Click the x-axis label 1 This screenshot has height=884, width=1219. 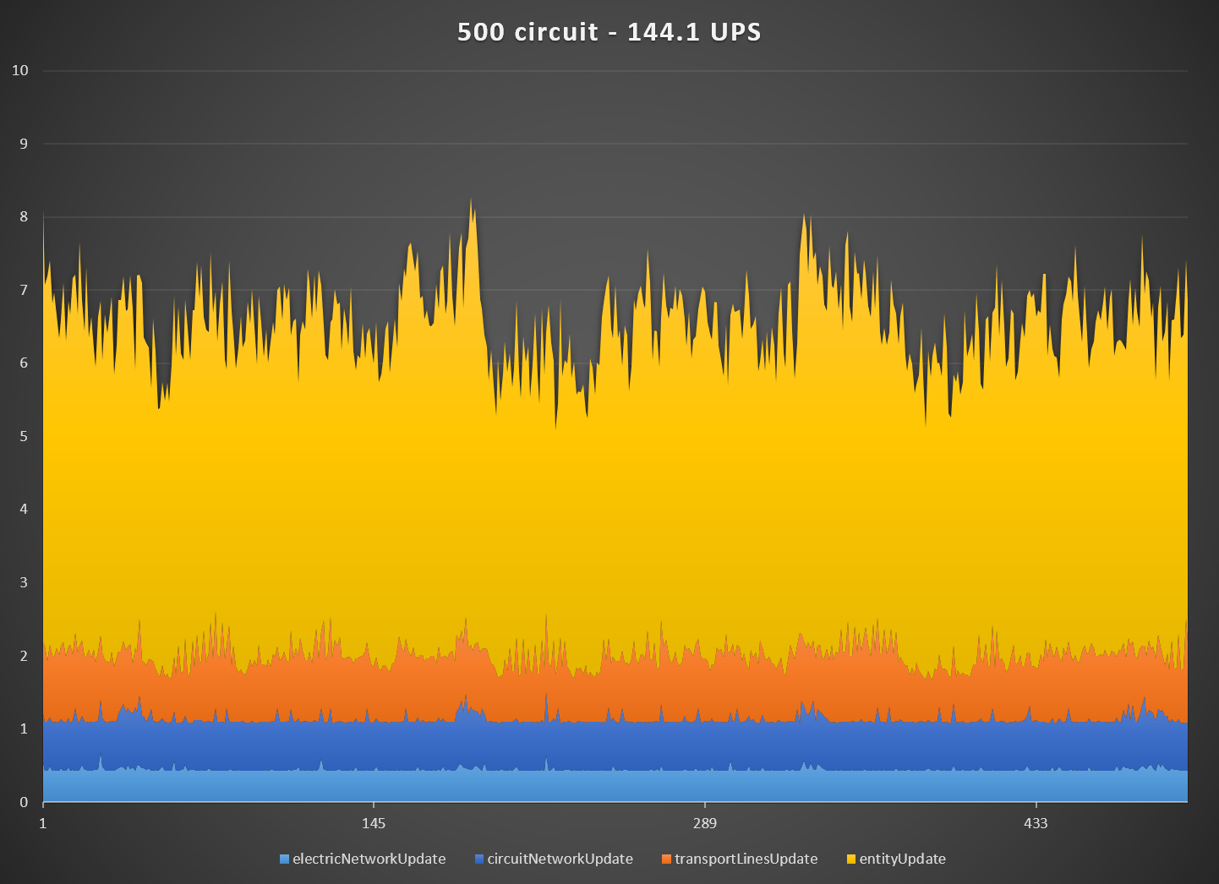tap(43, 823)
